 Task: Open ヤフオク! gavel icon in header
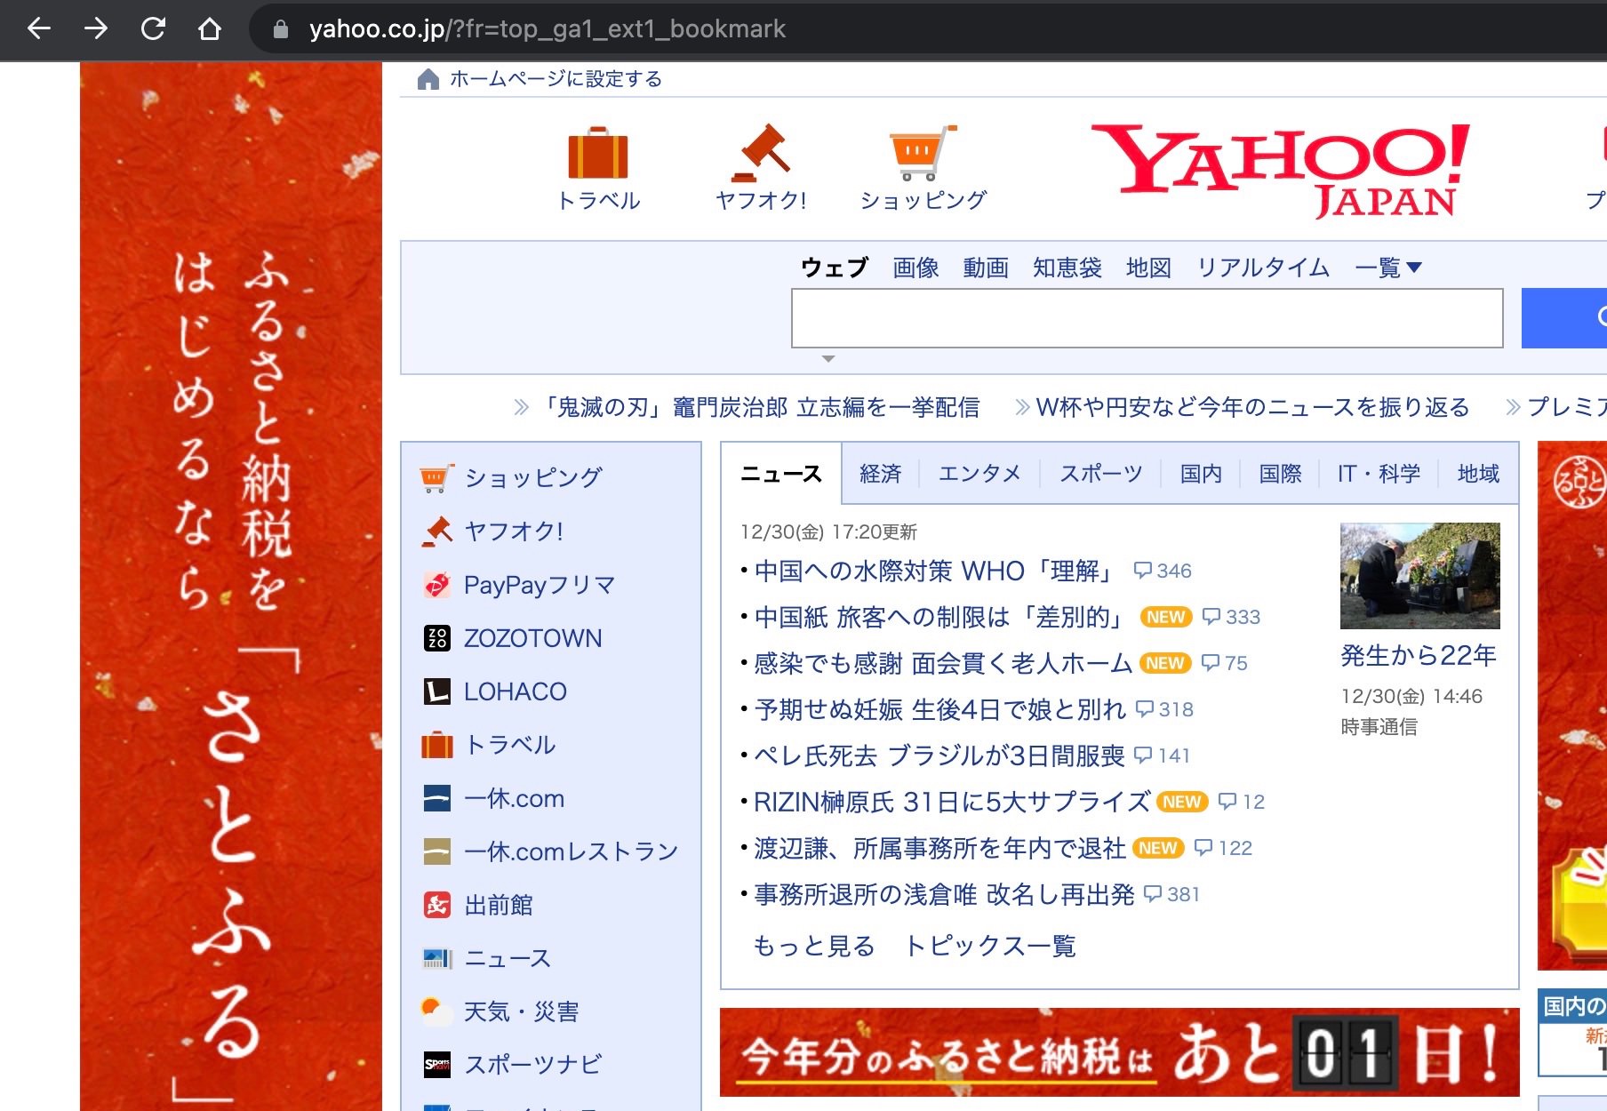tap(761, 154)
